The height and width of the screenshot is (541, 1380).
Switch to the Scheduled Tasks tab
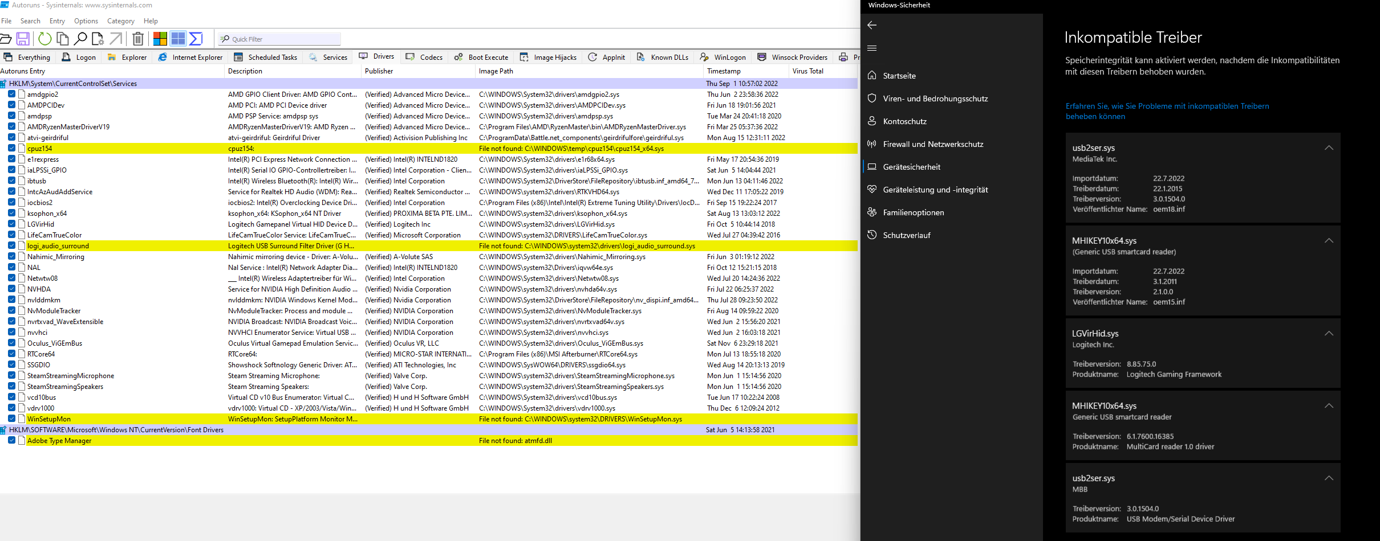pyautogui.click(x=266, y=57)
